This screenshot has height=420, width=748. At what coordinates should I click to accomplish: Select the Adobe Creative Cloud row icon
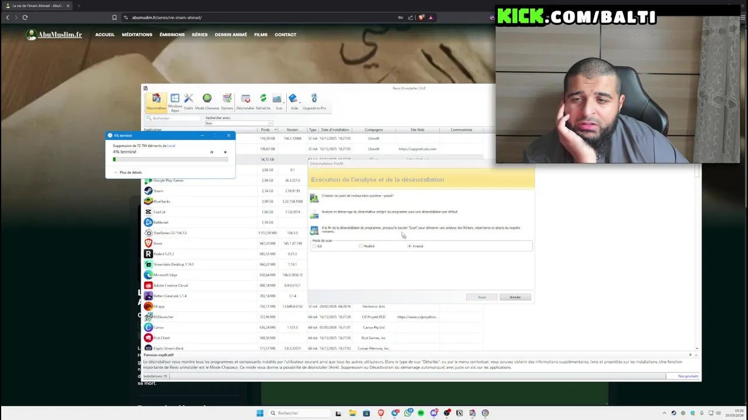pyautogui.click(x=148, y=285)
